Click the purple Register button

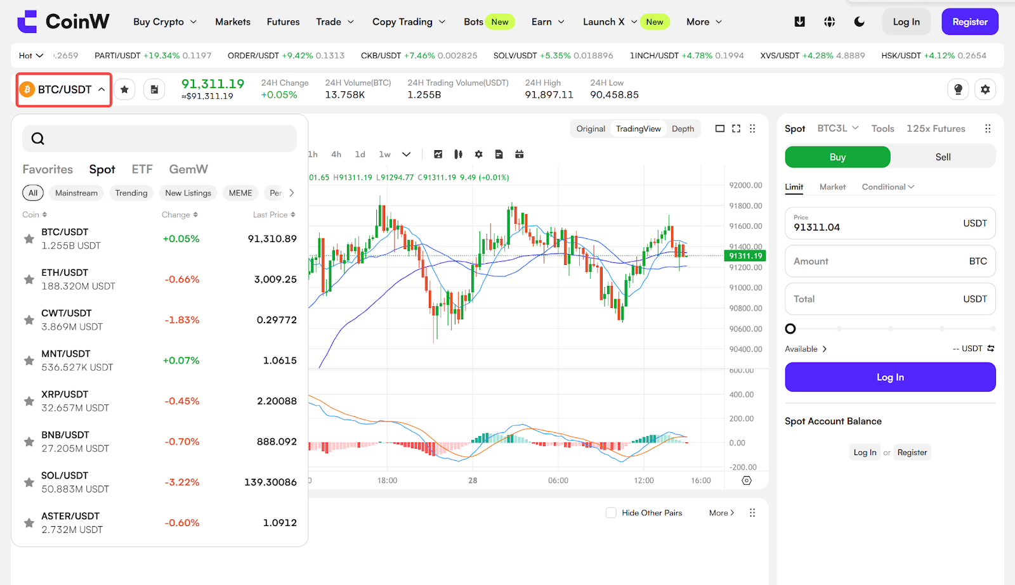(x=970, y=22)
